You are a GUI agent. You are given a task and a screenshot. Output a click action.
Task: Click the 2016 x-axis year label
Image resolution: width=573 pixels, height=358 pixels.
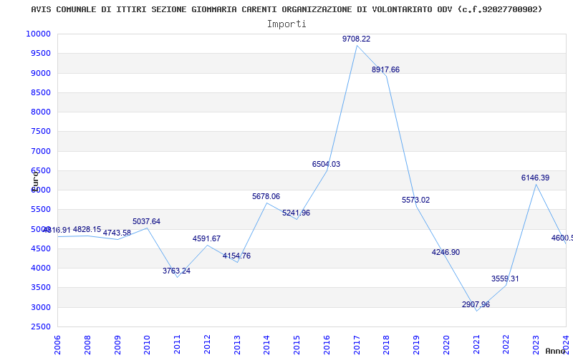[327, 345]
